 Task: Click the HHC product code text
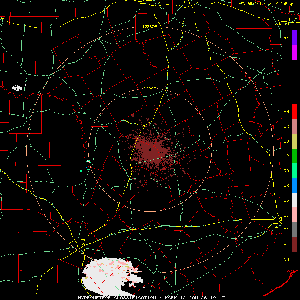tap(293, 20)
